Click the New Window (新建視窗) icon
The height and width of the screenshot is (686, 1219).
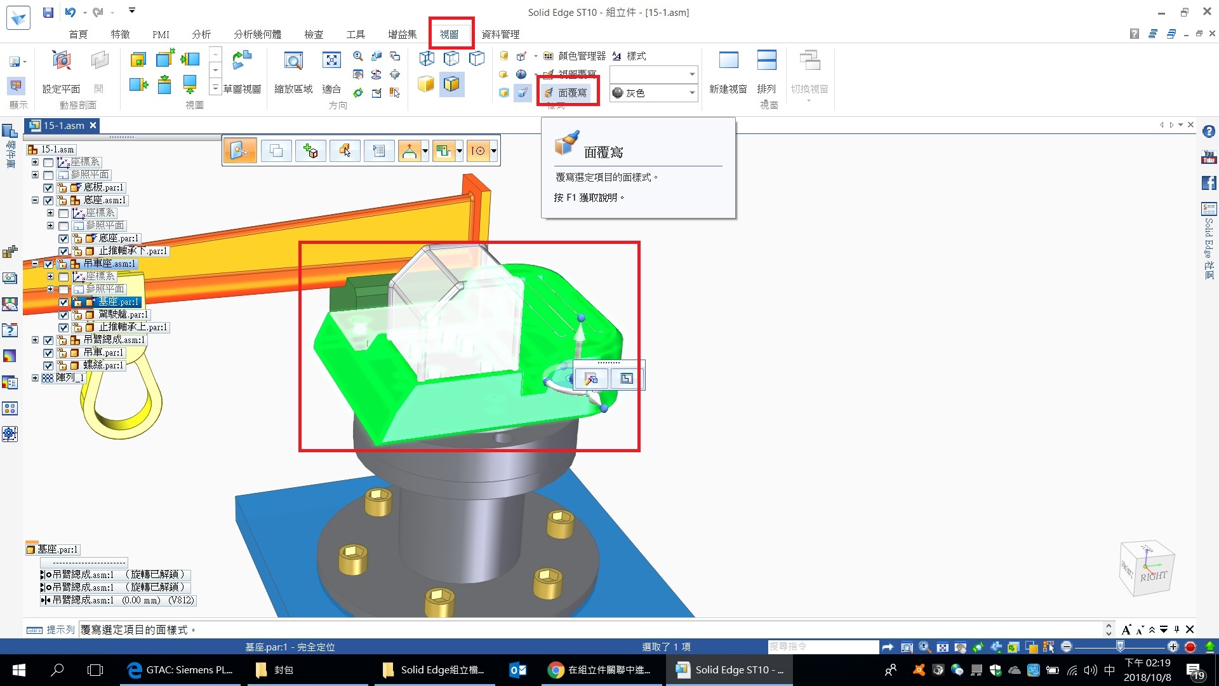point(728,60)
